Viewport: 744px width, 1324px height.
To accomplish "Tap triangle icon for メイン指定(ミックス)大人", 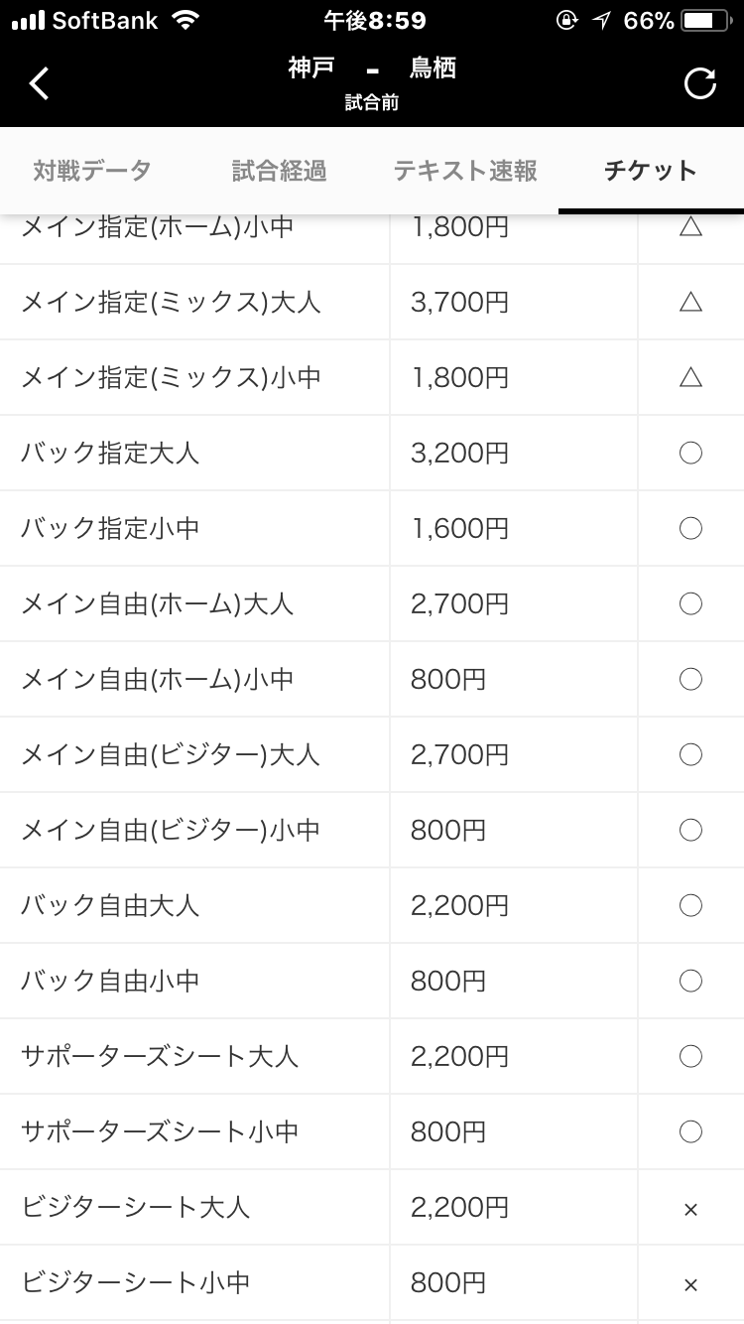I will pos(690,302).
